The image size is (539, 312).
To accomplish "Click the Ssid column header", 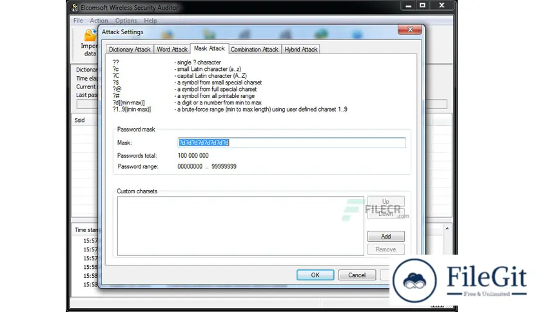I will [x=80, y=120].
